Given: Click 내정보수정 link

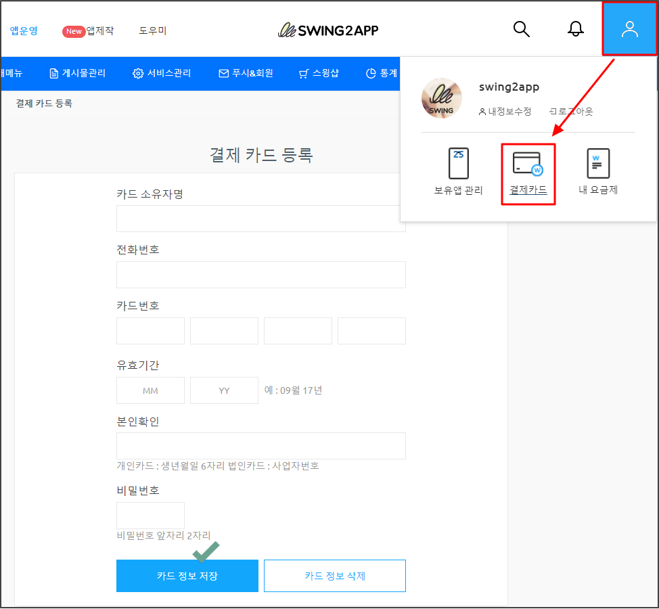Looking at the screenshot, I should click(505, 111).
